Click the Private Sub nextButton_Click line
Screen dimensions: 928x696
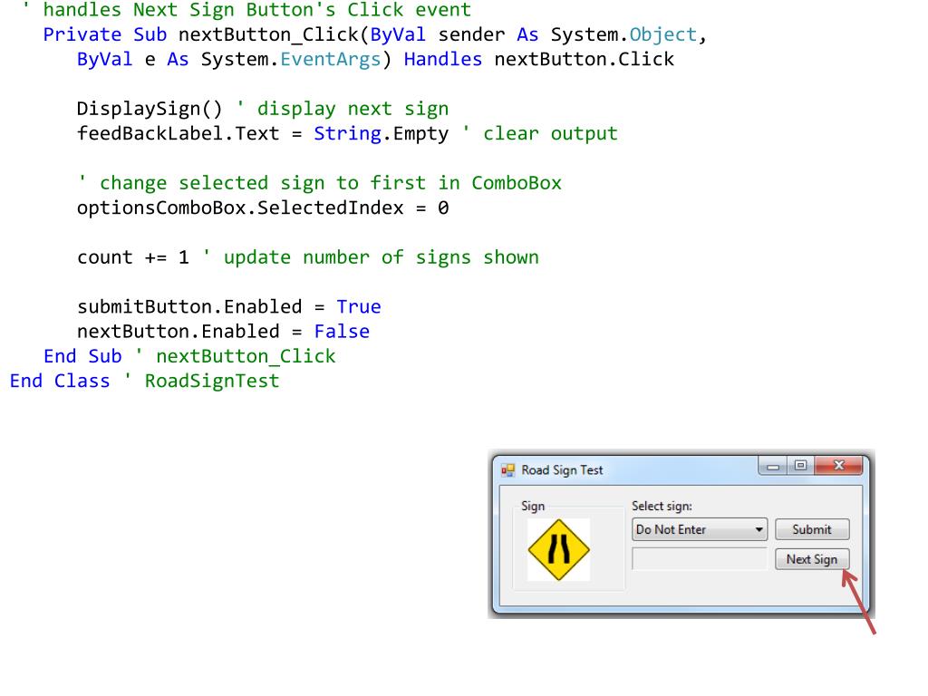coord(375,35)
